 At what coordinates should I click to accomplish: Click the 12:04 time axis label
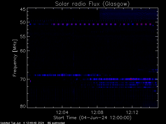coord(62,112)
